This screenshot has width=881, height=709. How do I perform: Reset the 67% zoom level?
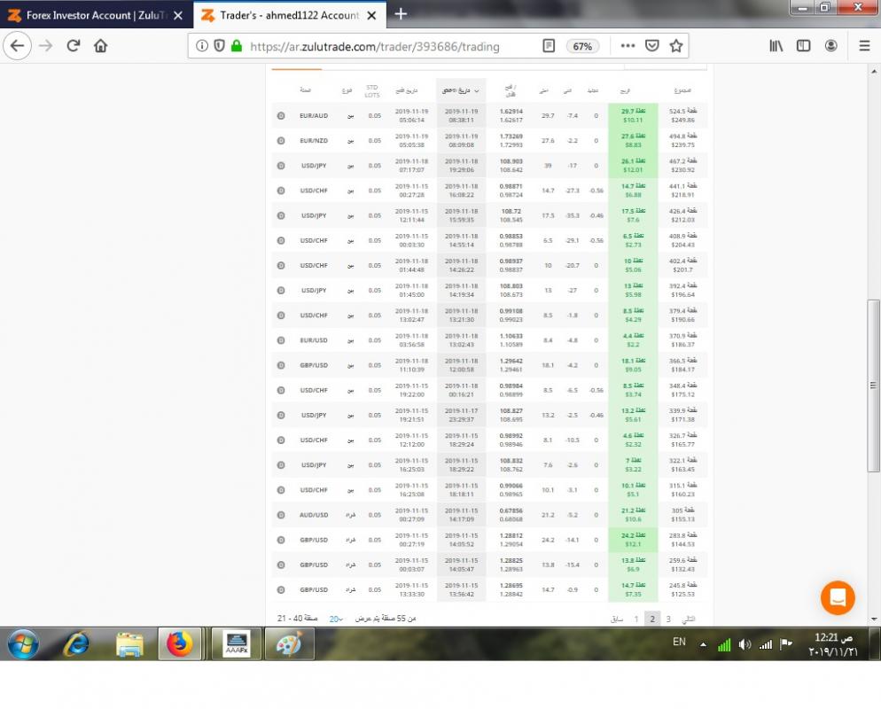pos(582,46)
